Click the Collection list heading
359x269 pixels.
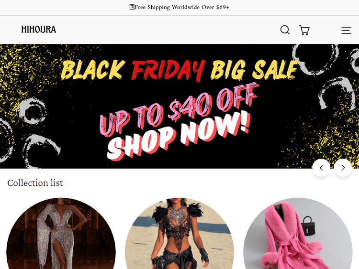[x=35, y=183]
